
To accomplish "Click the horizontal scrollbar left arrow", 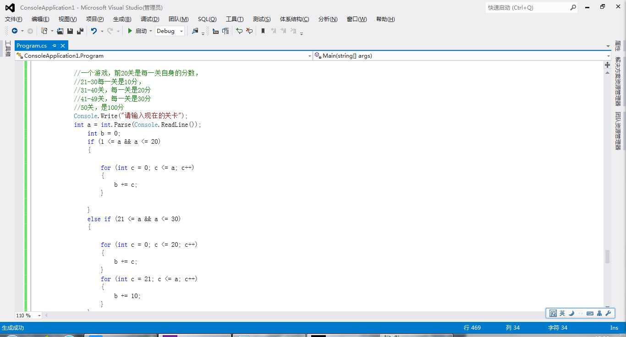I will 46,315.
